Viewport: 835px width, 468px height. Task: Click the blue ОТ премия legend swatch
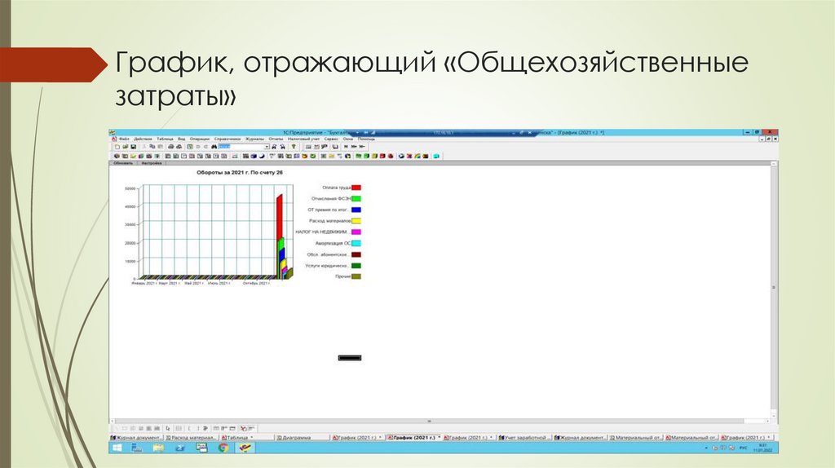356,210
